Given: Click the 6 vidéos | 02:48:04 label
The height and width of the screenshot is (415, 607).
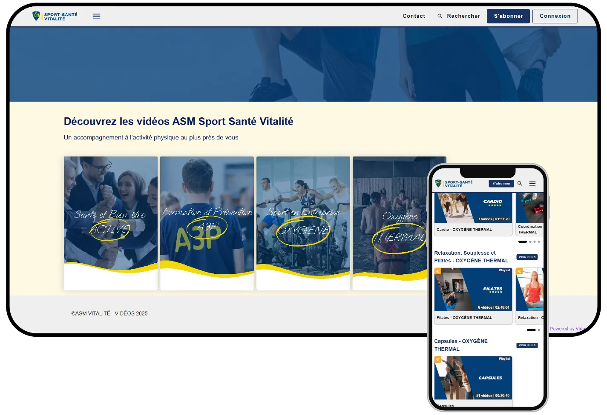Looking at the screenshot, I should pos(493,307).
